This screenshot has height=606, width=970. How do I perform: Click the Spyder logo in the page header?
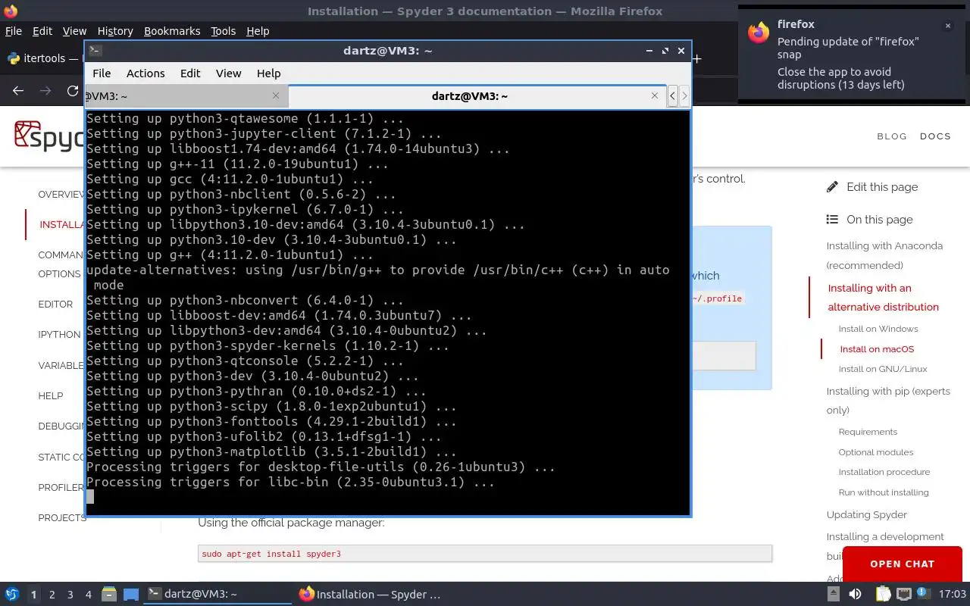pyautogui.click(x=49, y=136)
